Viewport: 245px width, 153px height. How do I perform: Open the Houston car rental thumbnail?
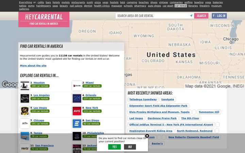pos(25,86)
